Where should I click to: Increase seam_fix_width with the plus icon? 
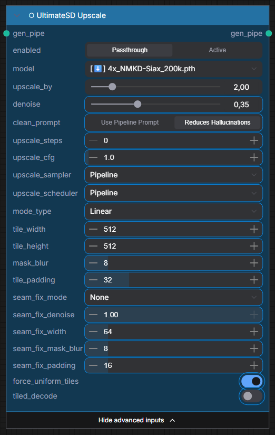coord(254,332)
